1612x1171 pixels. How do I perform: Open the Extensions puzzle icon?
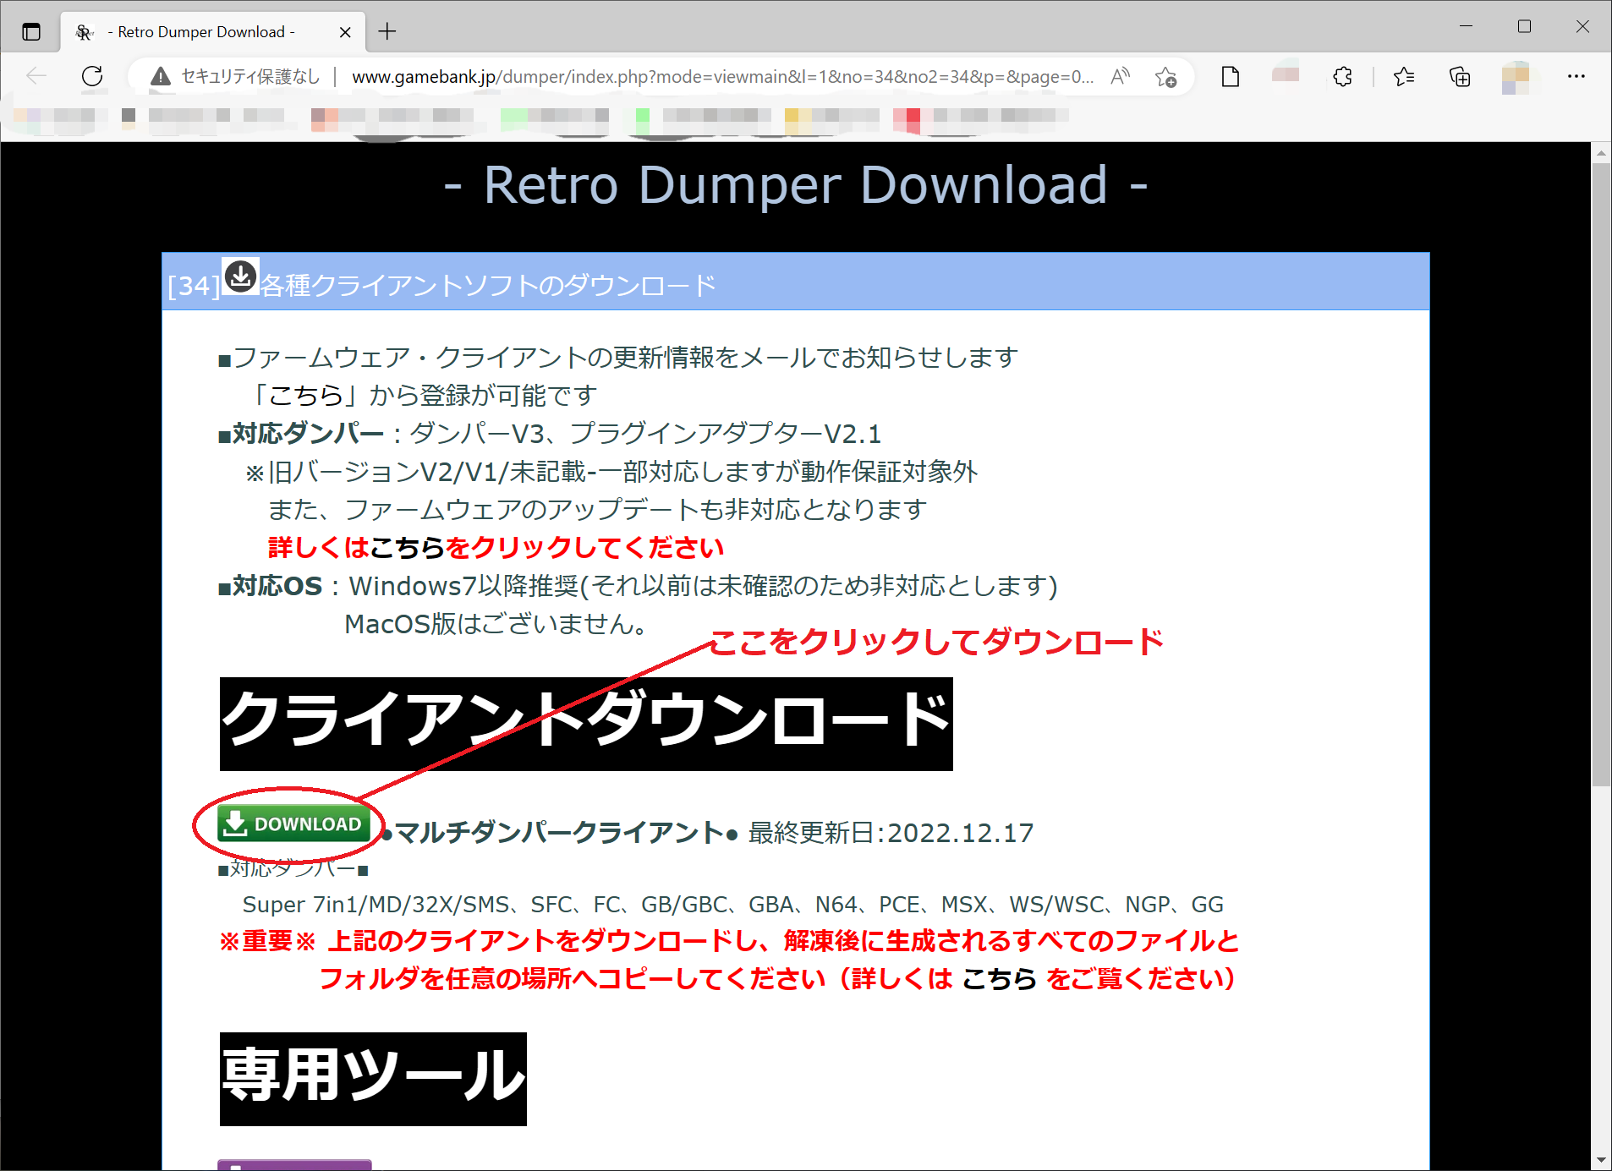pos(1342,77)
